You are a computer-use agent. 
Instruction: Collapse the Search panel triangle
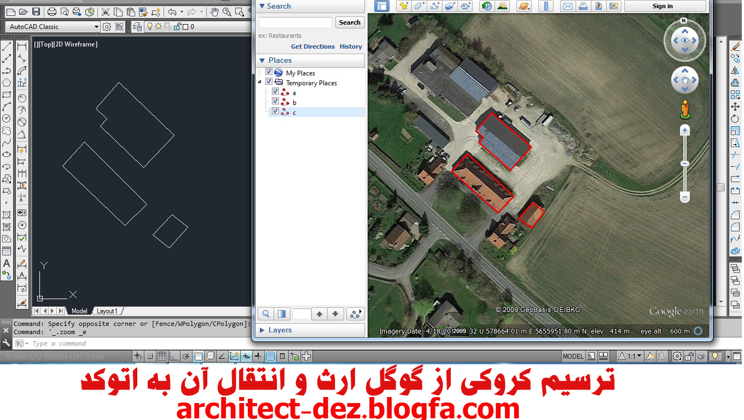(x=262, y=6)
